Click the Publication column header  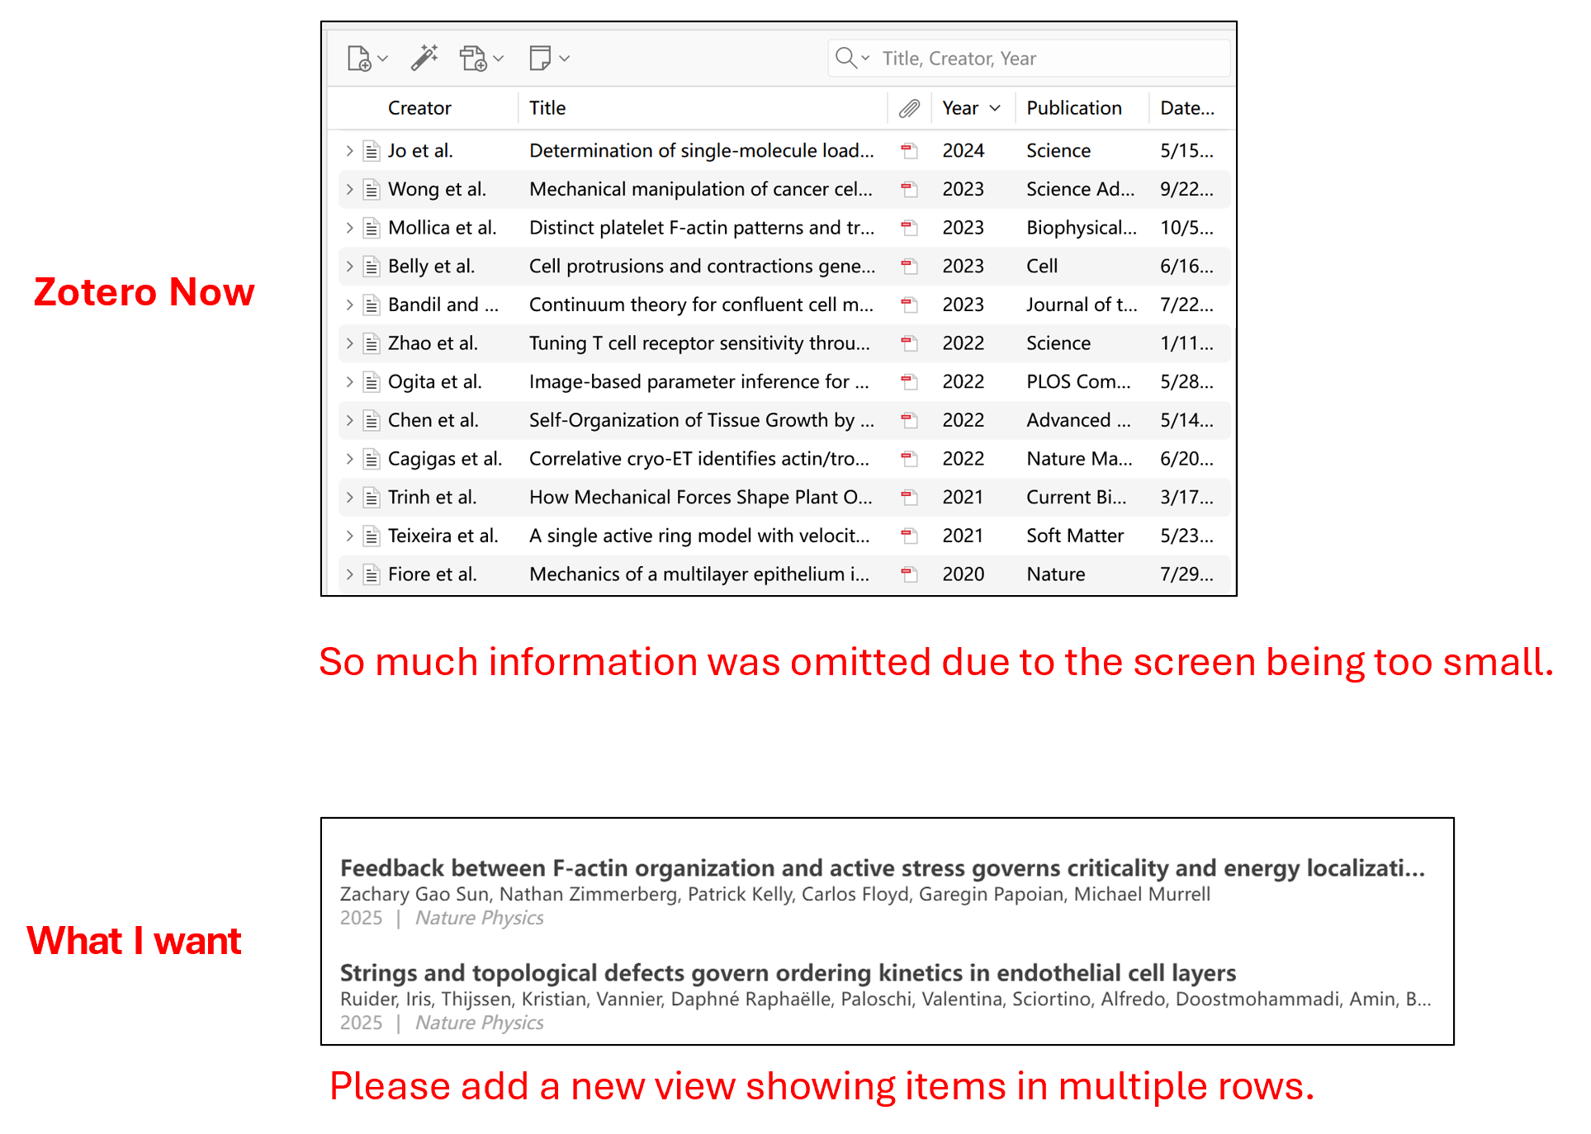coord(1073,108)
